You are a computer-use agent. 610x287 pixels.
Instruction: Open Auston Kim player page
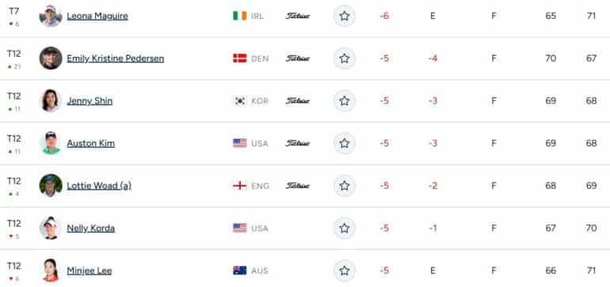[90, 143]
